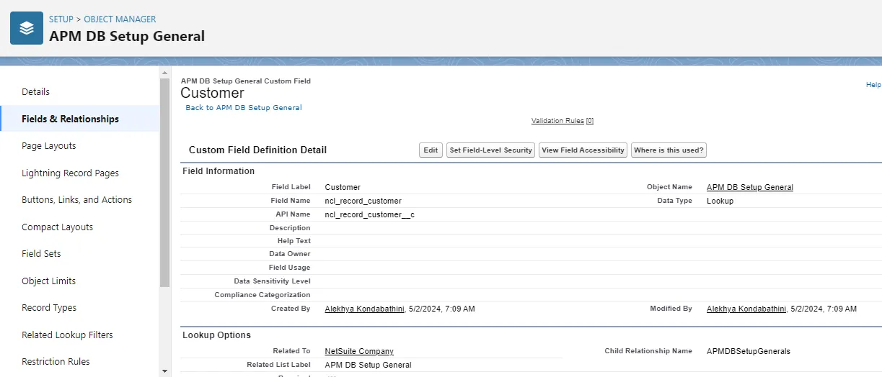Click the Field Label value Customer

tap(343, 187)
